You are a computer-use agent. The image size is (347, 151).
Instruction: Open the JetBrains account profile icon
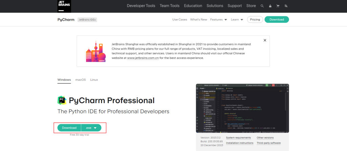pyautogui.click(x=270, y=6)
